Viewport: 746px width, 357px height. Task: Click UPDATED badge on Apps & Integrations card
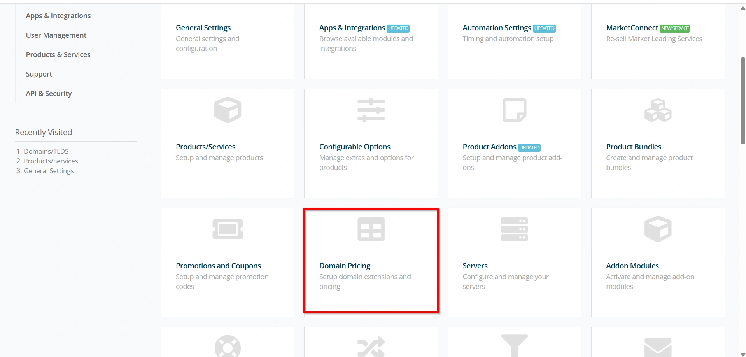click(398, 28)
